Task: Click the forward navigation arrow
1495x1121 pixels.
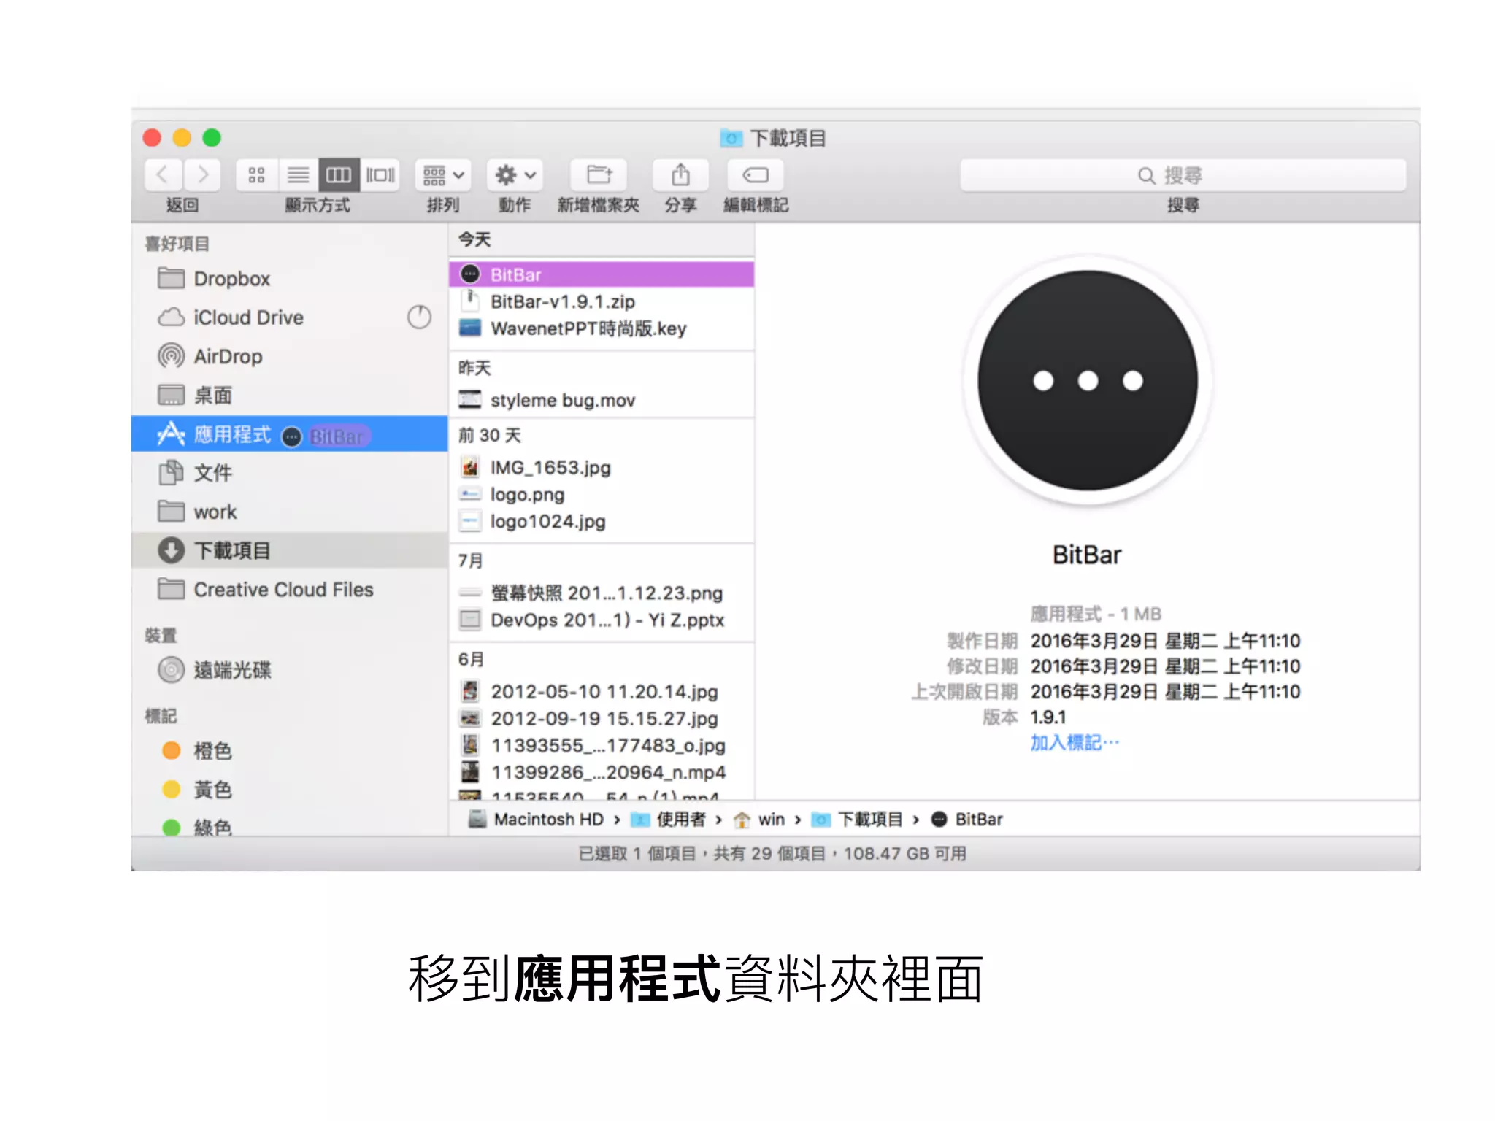Action: click(202, 175)
